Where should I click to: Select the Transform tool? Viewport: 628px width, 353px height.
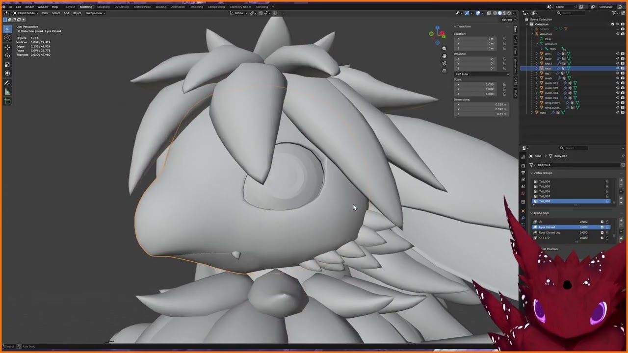pos(7,73)
